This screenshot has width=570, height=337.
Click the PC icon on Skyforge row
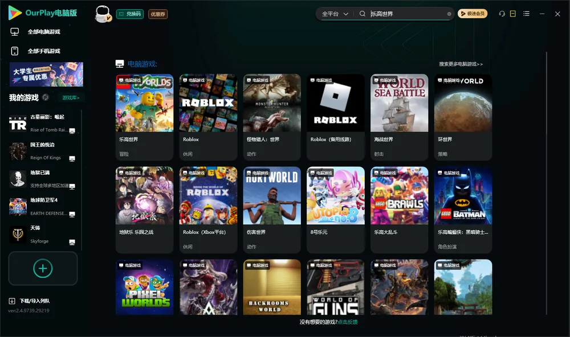[x=72, y=243]
